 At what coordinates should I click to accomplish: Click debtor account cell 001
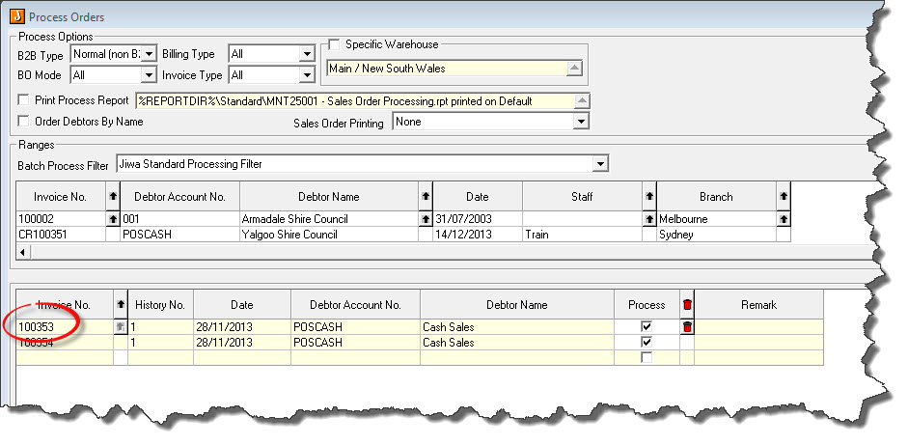(179, 219)
